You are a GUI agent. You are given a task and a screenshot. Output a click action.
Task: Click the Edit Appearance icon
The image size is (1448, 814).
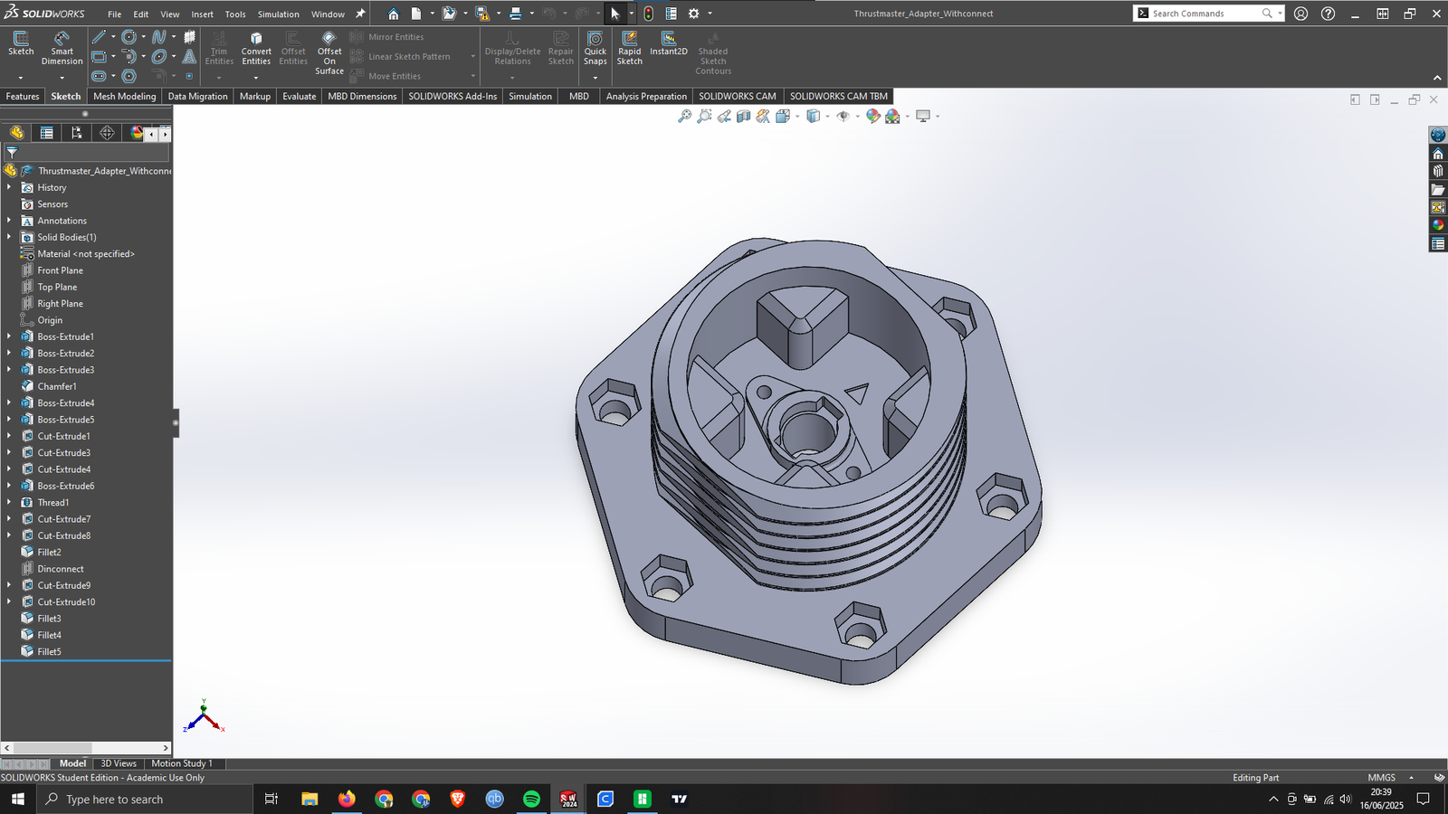tap(873, 116)
